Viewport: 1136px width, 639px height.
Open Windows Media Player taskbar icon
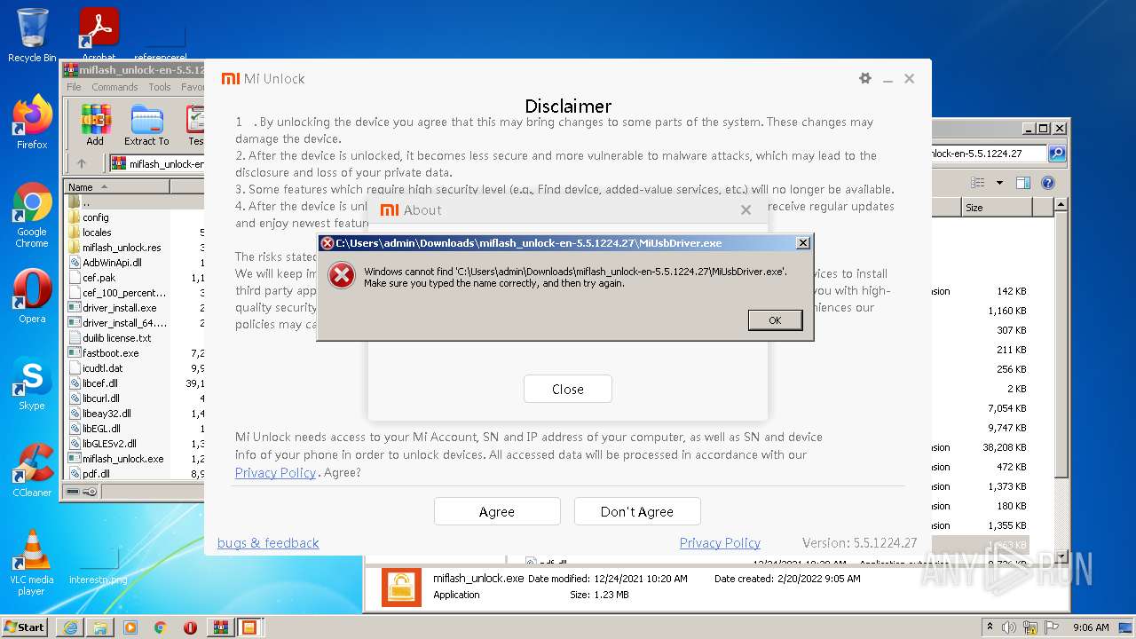tap(130, 627)
